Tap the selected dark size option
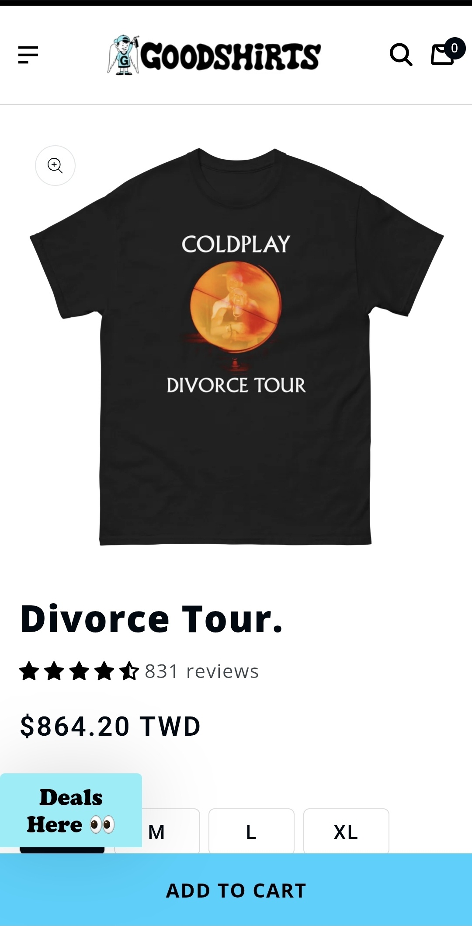This screenshot has height=926, width=472. pyautogui.click(x=62, y=850)
